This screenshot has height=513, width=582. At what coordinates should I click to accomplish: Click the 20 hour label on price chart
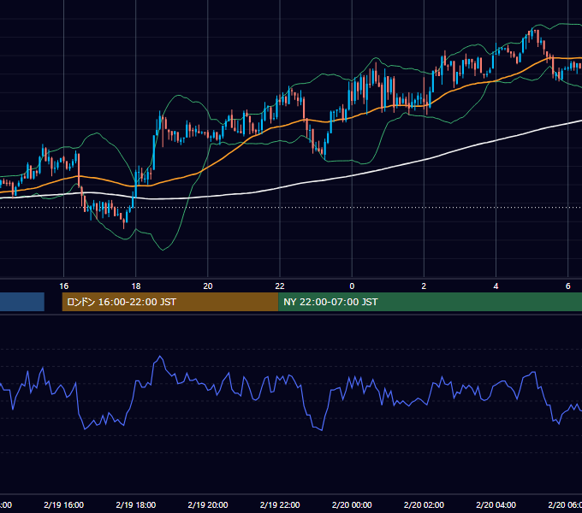tap(208, 286)
